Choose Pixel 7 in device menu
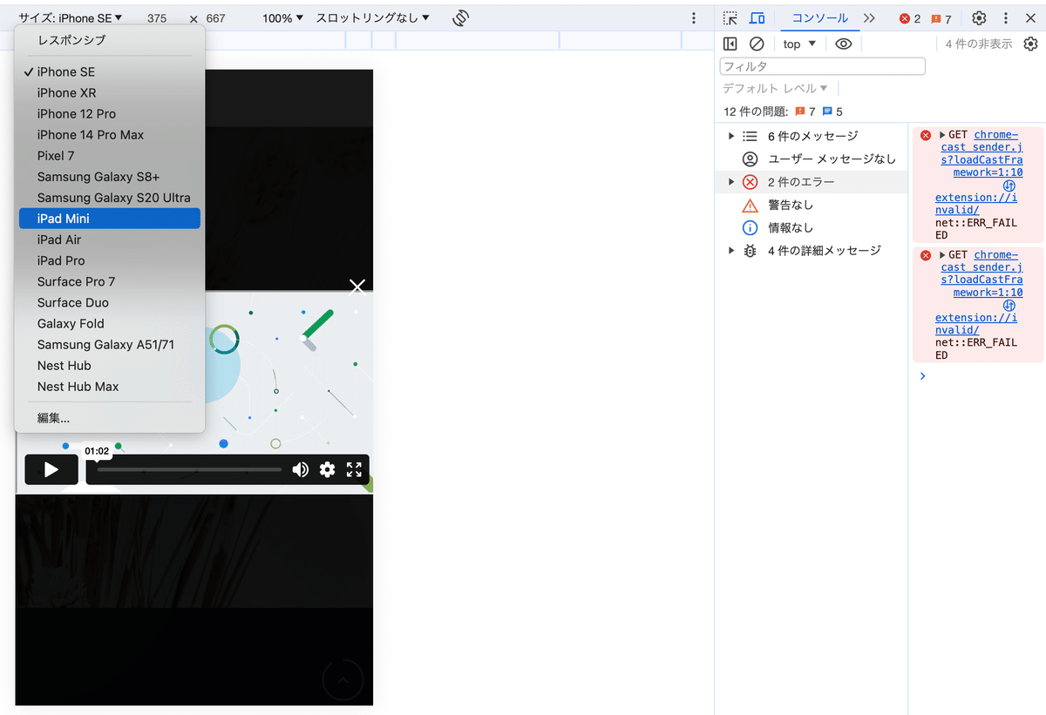Screen dimensions: 1046x715 110,156
